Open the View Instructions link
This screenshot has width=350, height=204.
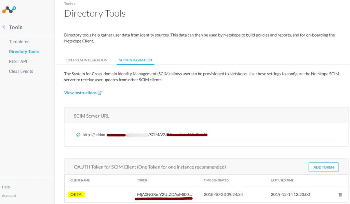pyautogui.click(x=80, y=92)
